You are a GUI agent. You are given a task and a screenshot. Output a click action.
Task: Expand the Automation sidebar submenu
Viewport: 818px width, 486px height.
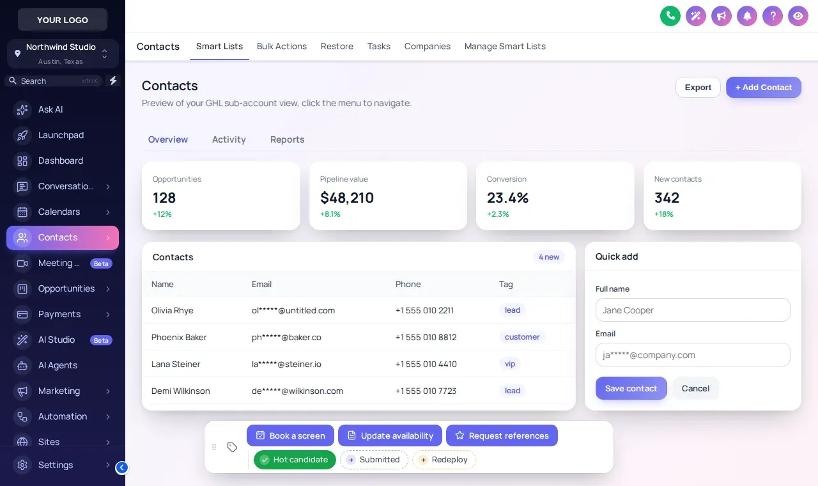(x=108, y=416)
